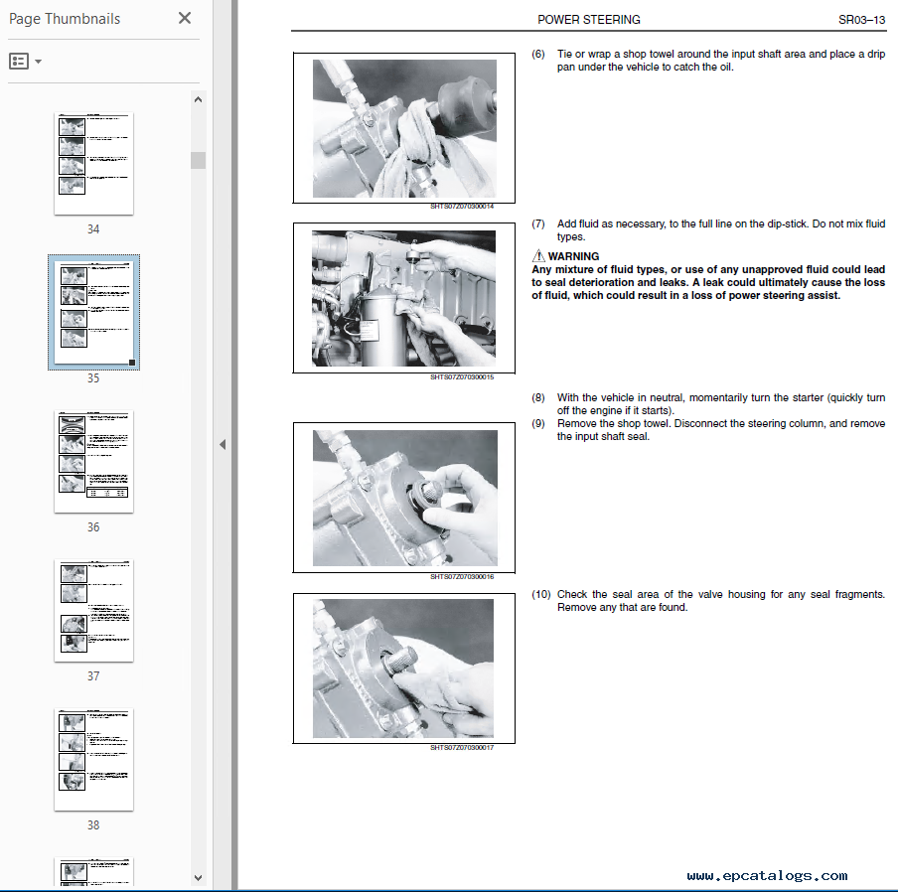The height and width of the screenshot is (892, 898).
Task: Click the bold WARNING heading text
Action: click(x=573, y=256)
